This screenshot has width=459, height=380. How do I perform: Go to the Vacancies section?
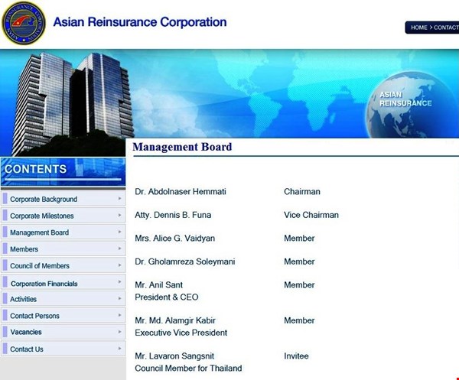pos(63,332)
